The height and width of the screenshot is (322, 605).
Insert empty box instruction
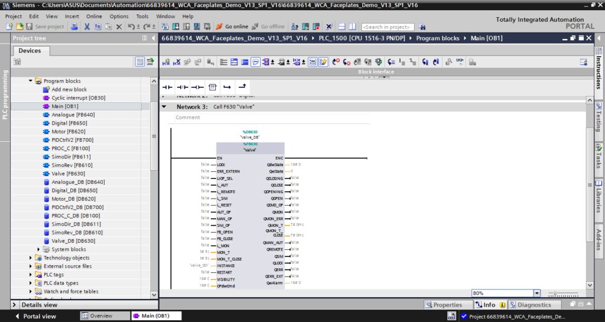tap(212, 87)
